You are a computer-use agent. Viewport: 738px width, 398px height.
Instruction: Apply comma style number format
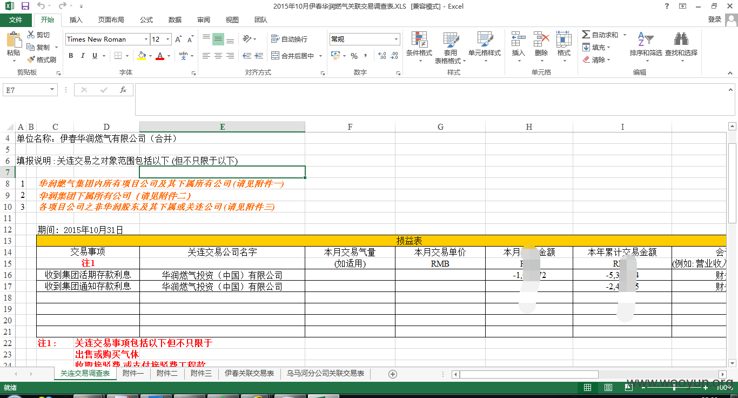tap(366, 56)
